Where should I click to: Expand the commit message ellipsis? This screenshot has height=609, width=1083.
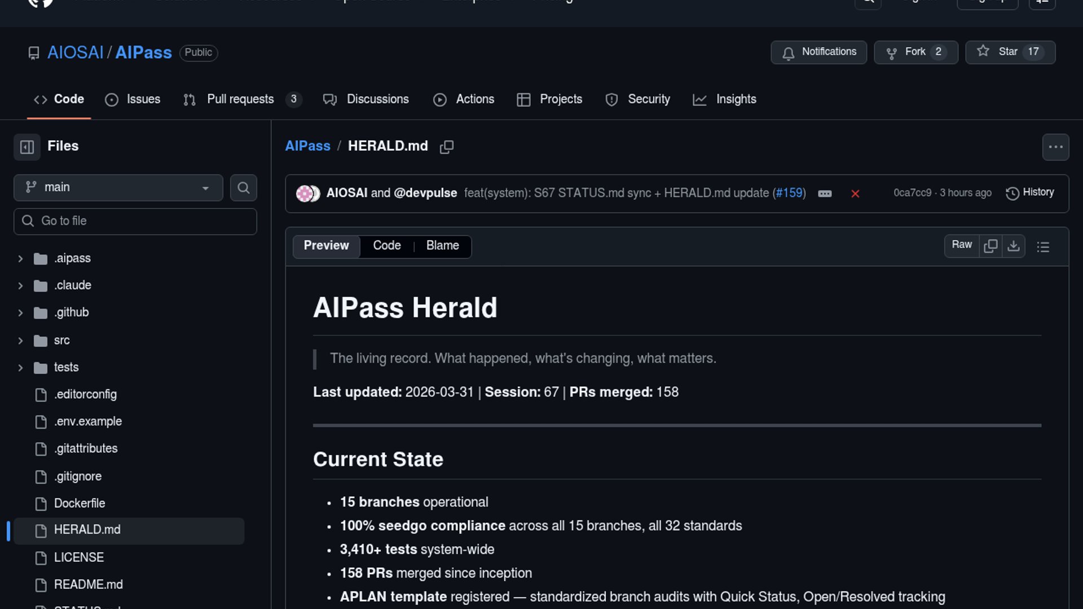(825, 193)
